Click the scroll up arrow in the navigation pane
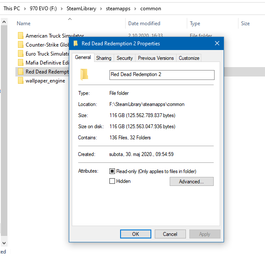The image size is (265, 256). 4,22
